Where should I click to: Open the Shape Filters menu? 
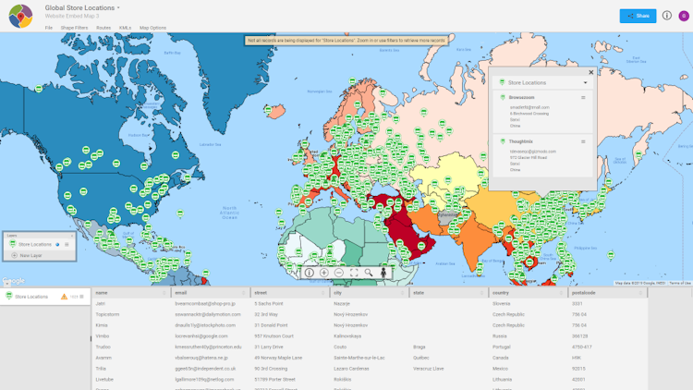tap(74, 28)
